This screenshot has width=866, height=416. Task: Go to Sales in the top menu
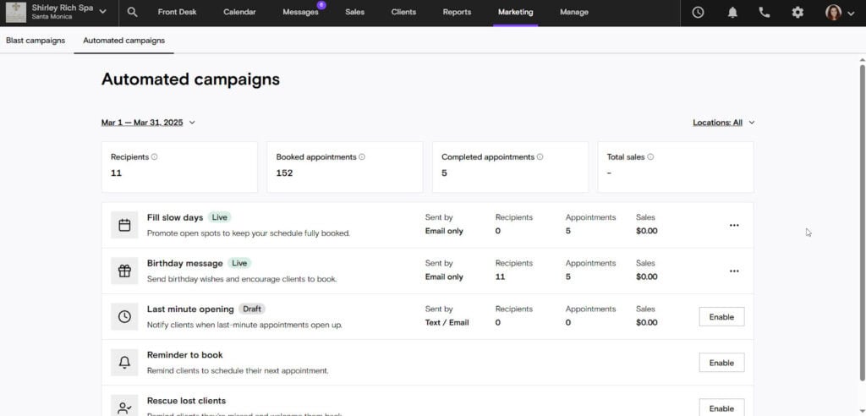click(x=354, y=12)
